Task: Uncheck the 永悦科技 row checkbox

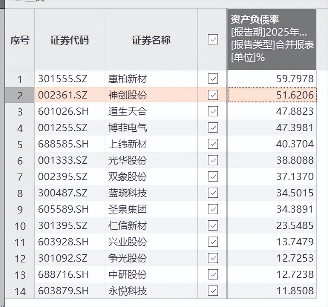Action: click(213, 291)
